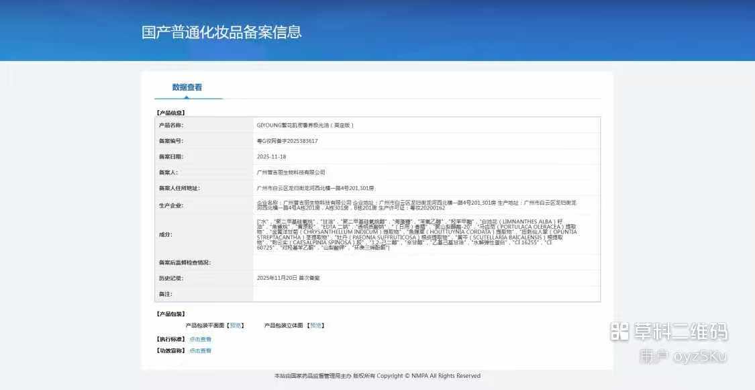Screen dimensions: 755x390
Task: Select the 数据查看 tab
Action: [x=187, y=87]
